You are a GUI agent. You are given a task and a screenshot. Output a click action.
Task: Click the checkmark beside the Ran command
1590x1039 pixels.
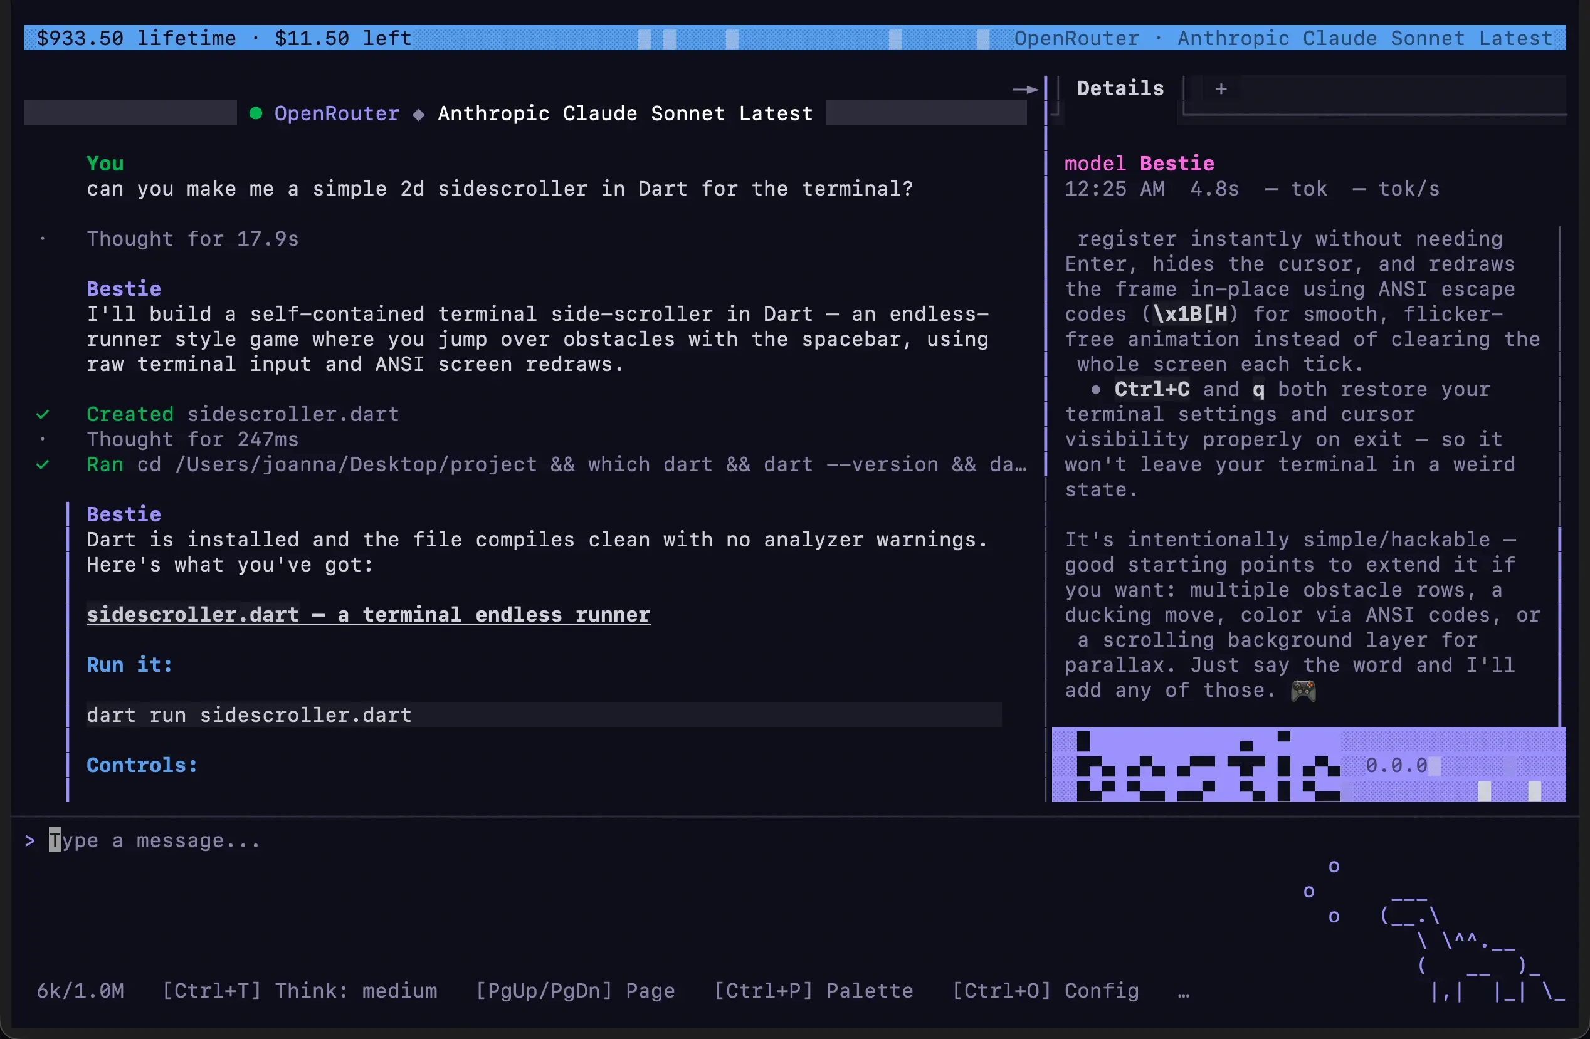tap(43, 465)
